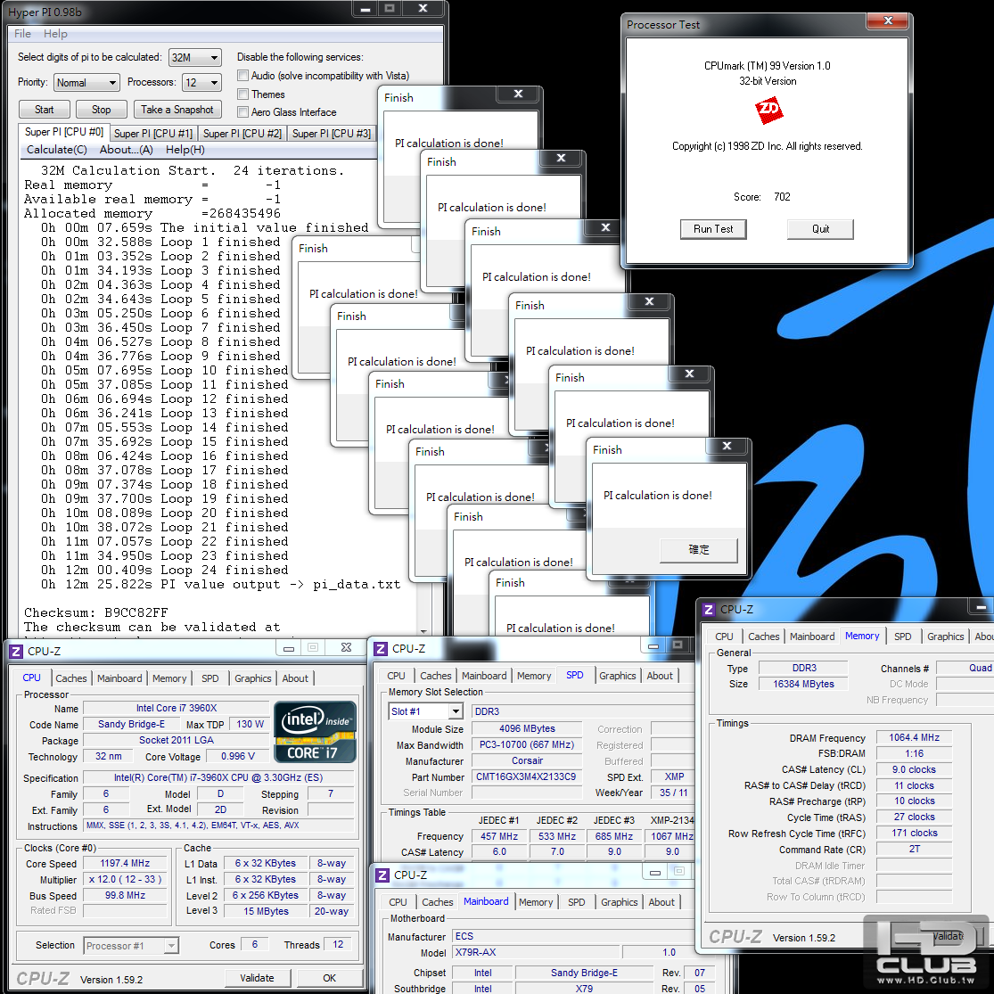Select SPD tab in CPU-Z Memory window
Viewport: 994px width, 994px height.
click(903, 637)
